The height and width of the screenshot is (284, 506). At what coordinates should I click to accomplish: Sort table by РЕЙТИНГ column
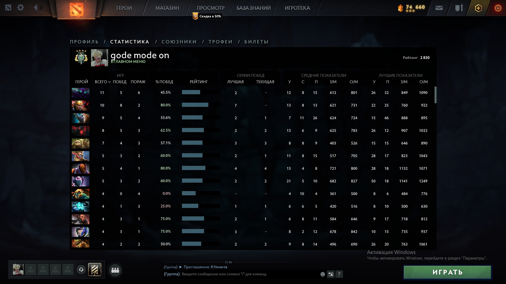click(x=199, y=82)
